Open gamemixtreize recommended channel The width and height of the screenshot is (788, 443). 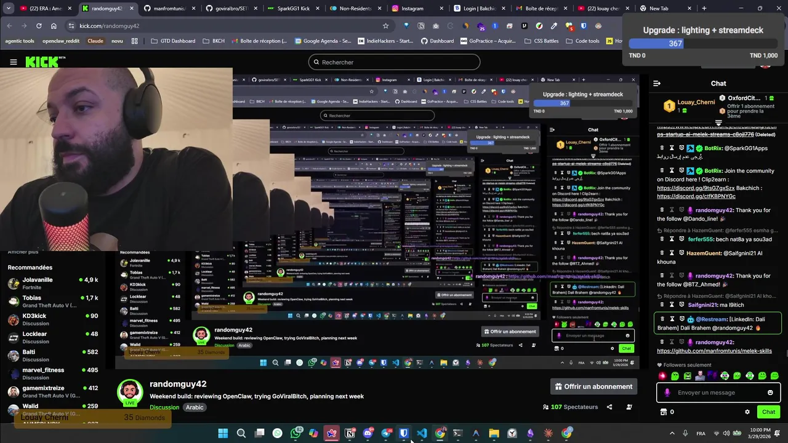pyautogui.click(x=52, y=391)
